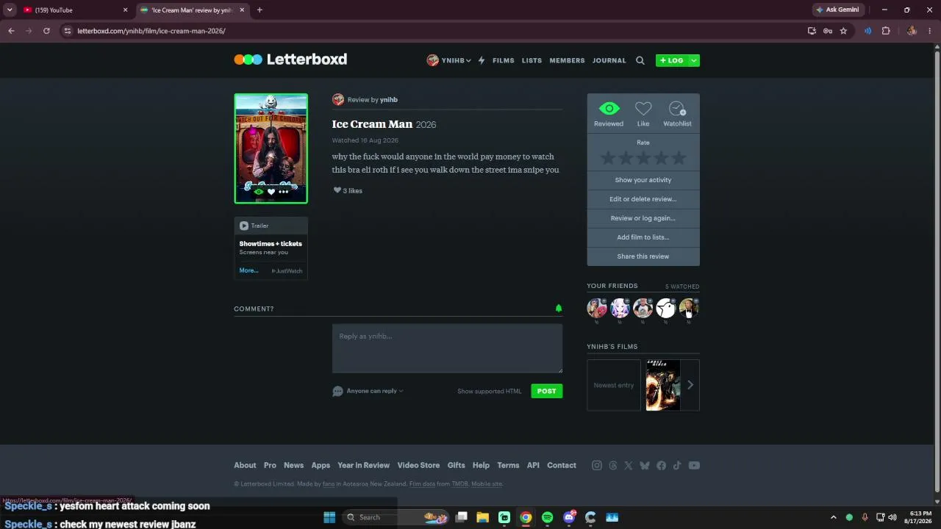The height and width of the screenshot is (529, 941).
Task: Expand More showtimes options
Action: tap(248, 270)
